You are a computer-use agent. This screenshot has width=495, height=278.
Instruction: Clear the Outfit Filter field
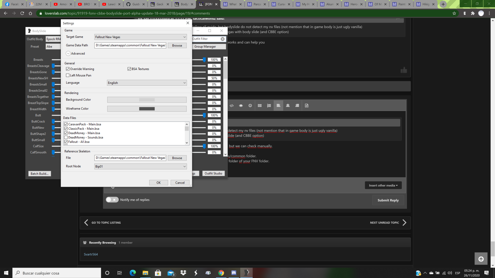(x=222, y=39)
